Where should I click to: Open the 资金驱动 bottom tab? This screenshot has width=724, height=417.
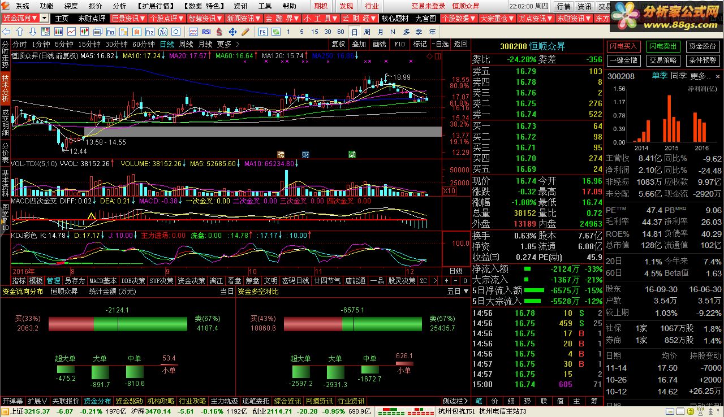coord(130,401)
